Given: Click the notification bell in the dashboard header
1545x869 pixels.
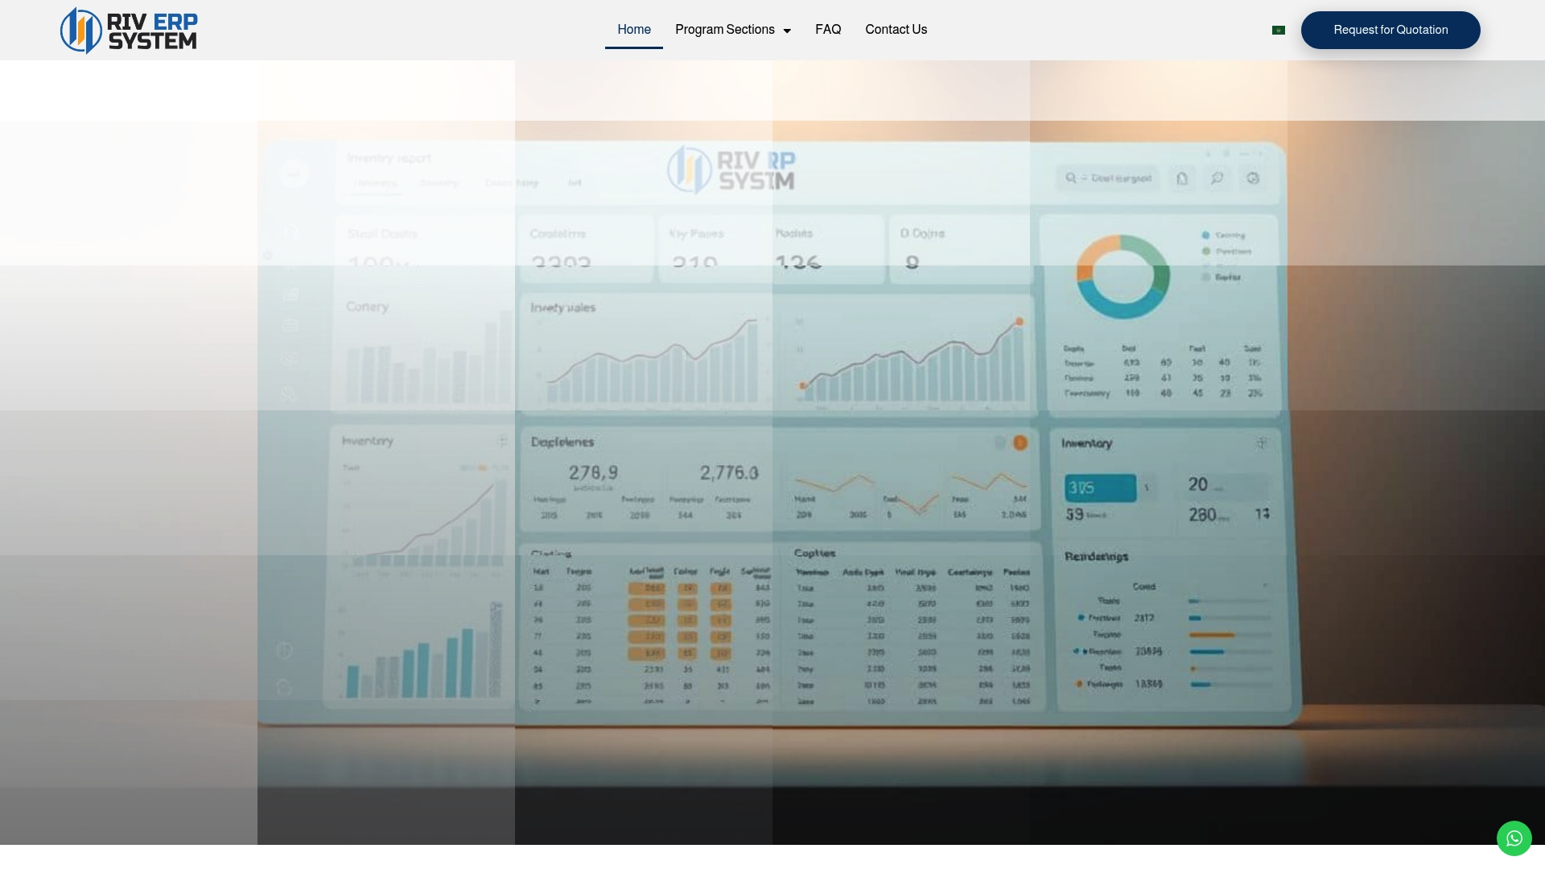Looking at the screenshot, I should point(1181,179).
